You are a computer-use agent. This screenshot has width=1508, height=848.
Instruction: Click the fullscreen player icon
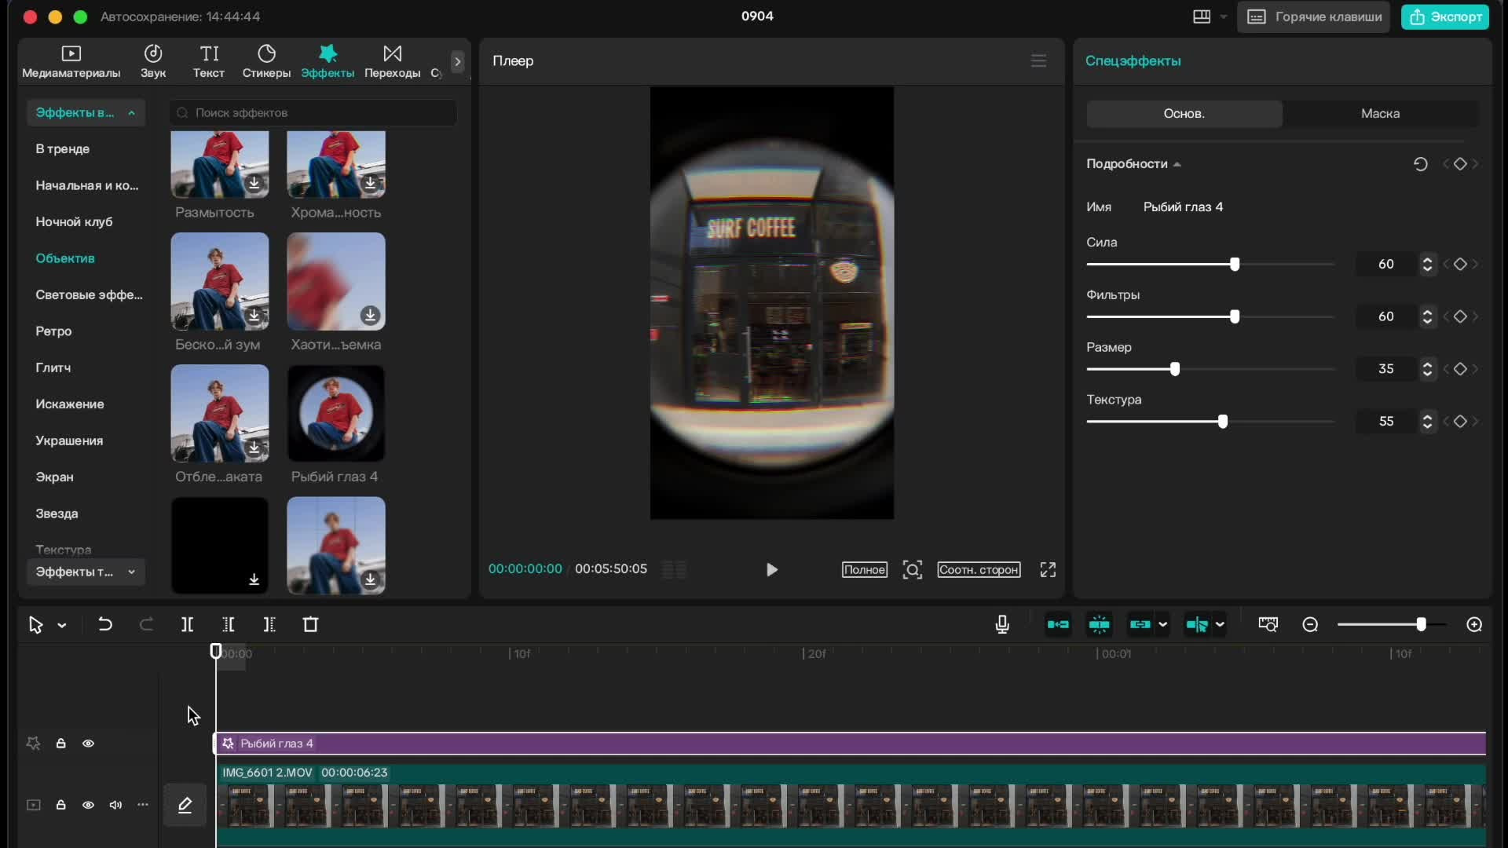1048,569
